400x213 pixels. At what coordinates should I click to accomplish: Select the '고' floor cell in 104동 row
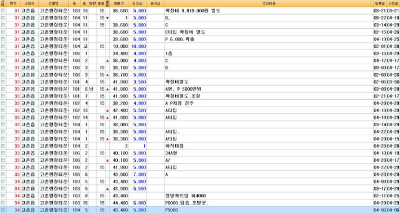click(x=85, y=46)
